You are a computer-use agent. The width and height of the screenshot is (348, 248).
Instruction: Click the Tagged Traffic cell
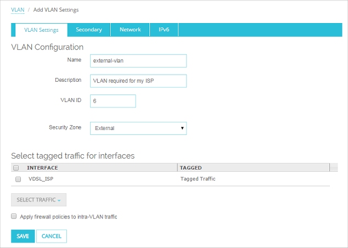point(198,179)
